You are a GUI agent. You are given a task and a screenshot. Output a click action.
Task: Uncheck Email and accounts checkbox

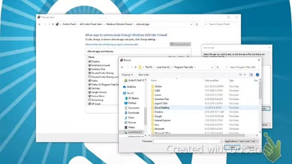click(x=89, y=65)
